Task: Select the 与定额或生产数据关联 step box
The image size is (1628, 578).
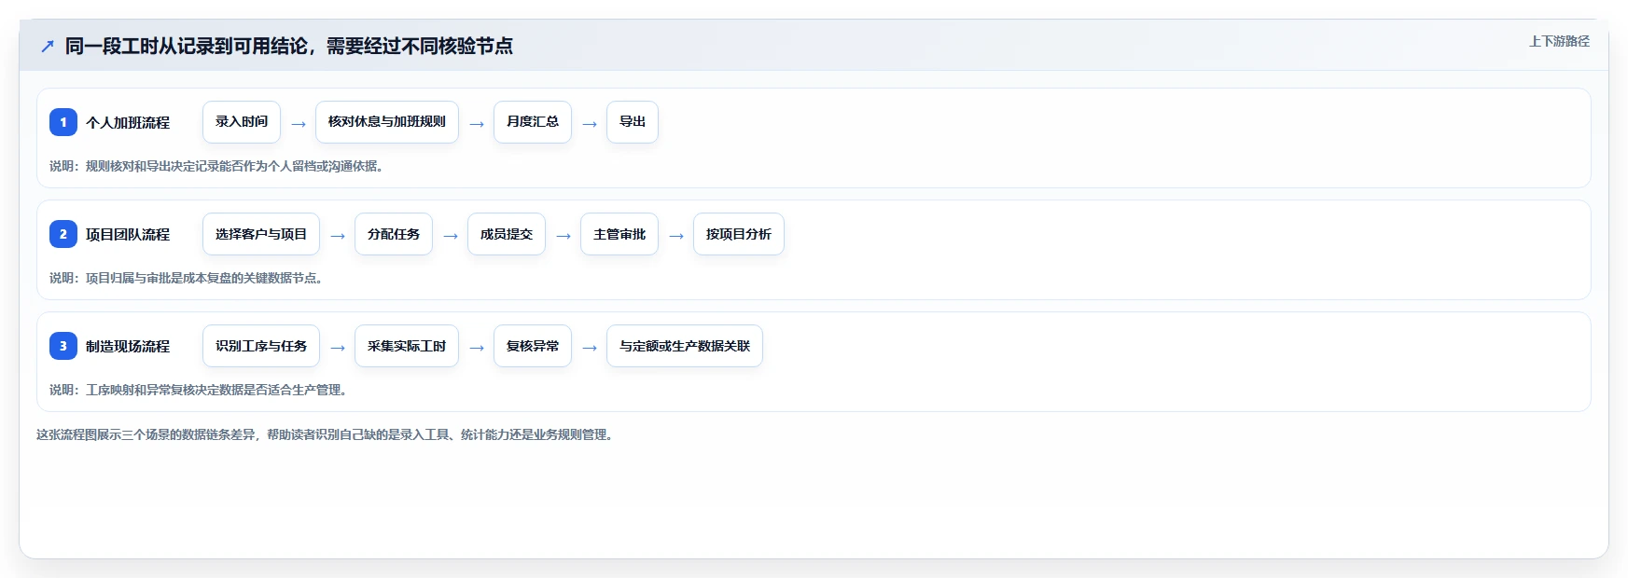Action: 685,346
